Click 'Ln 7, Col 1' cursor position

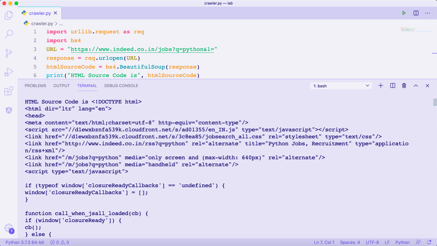coord(324,242)
